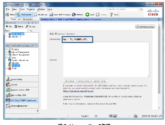Open Help question mark icon
Image resolution: width=165 pixels, height=125 pixels.
pos(111,14)
